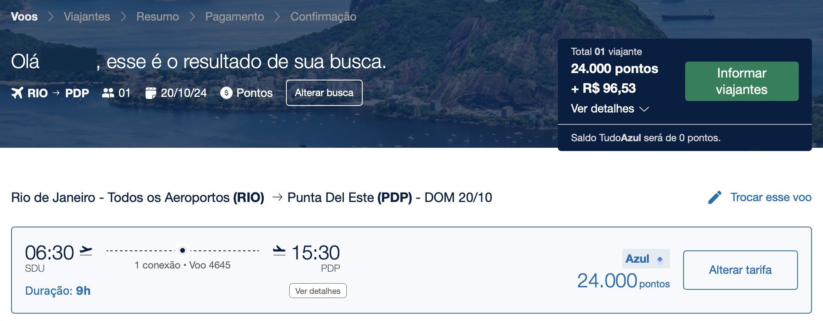
Task: Click the Pontos coin icon
Action: pos(226,93)
